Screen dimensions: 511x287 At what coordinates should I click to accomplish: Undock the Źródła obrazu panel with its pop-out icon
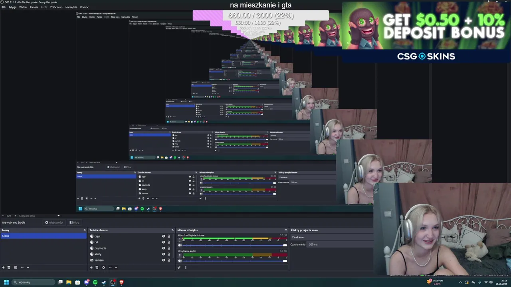(x=172, y=230)
